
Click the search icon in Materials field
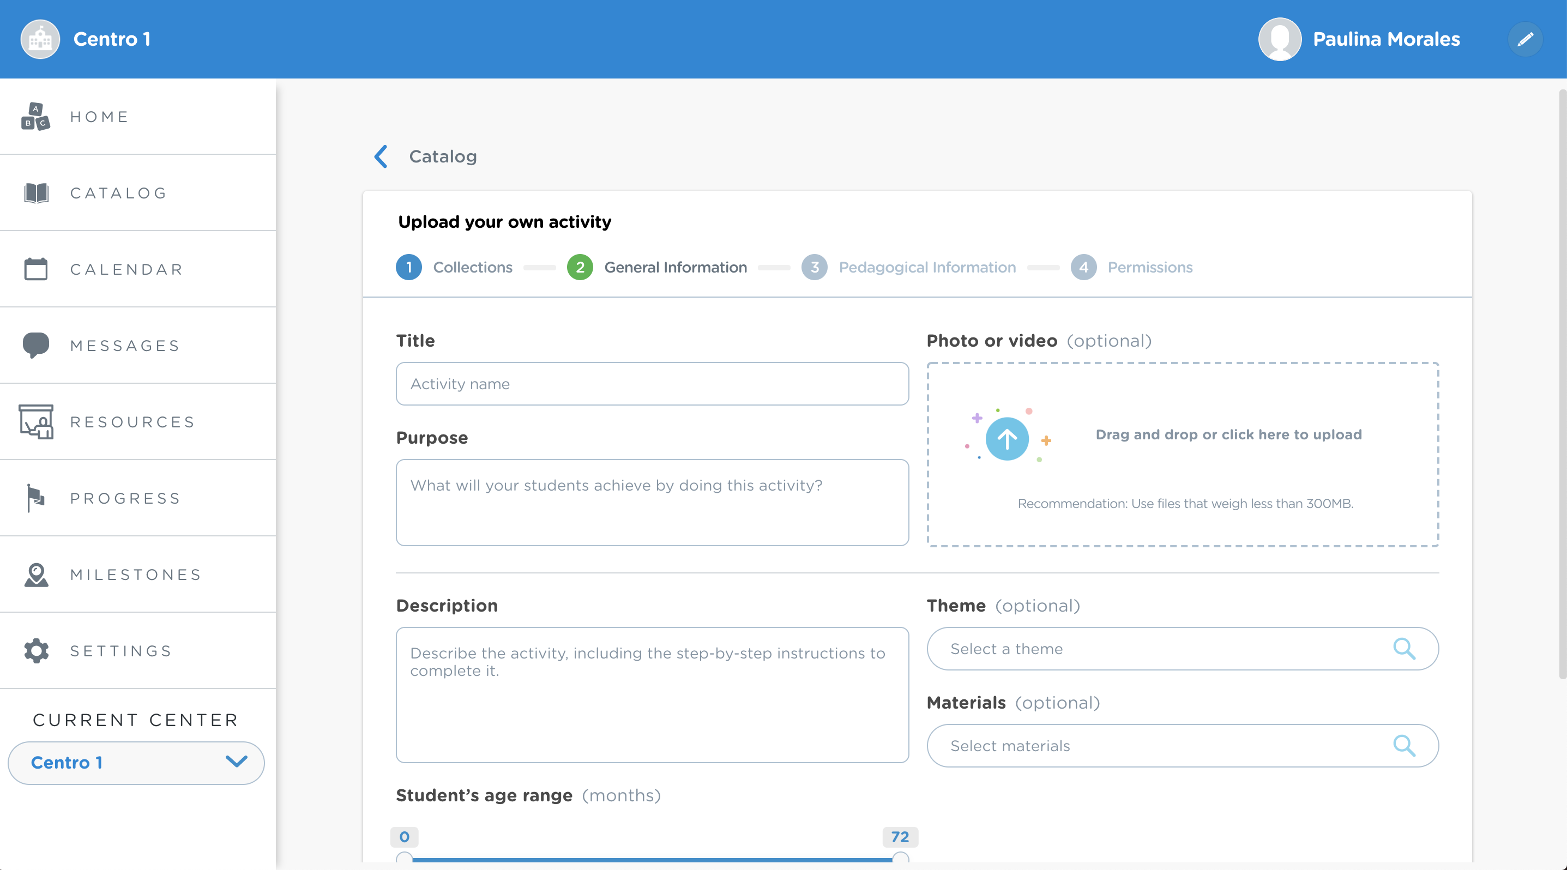point(1404,745)
